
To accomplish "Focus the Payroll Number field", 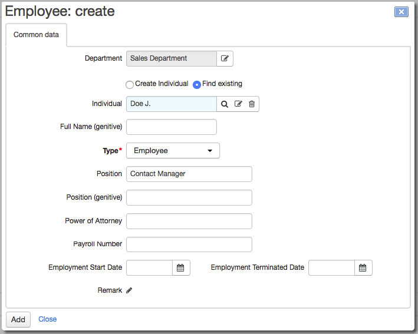I will tap(189, 244).
